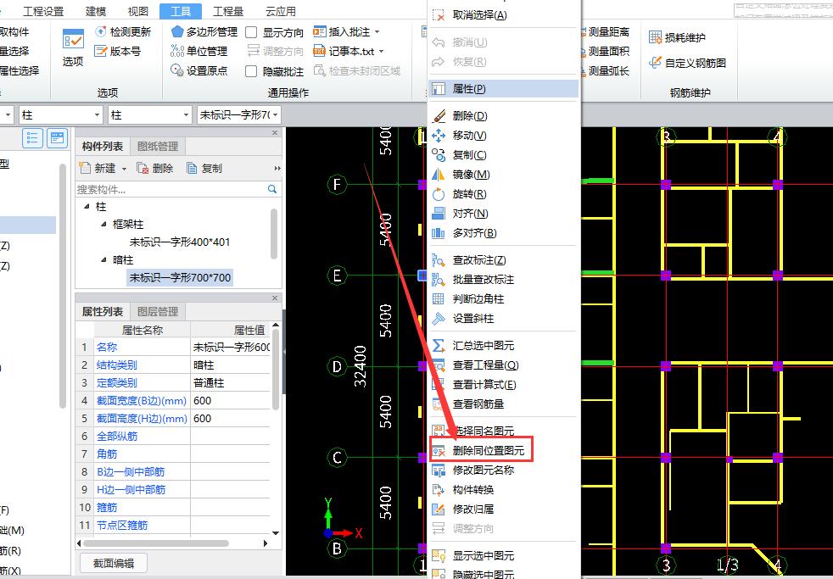Open 损耗维护 loss maintenance
The height and width of the screenshot is (579, 833).
click(678, 37)
